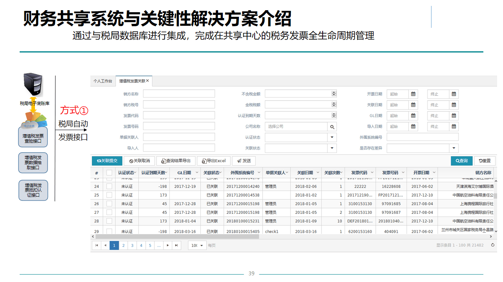Click the 金税税额 spinner arrows
The image size is (503, 282).
334,105
